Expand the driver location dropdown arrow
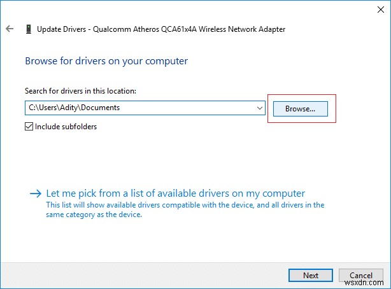 (259, 108)
